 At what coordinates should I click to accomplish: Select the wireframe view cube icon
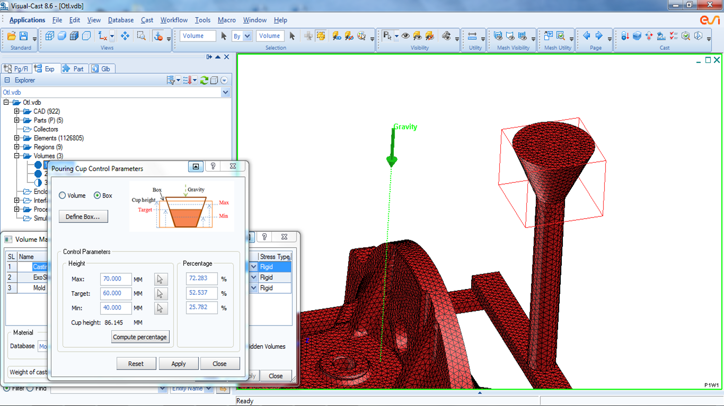click(x=50, y=36)
